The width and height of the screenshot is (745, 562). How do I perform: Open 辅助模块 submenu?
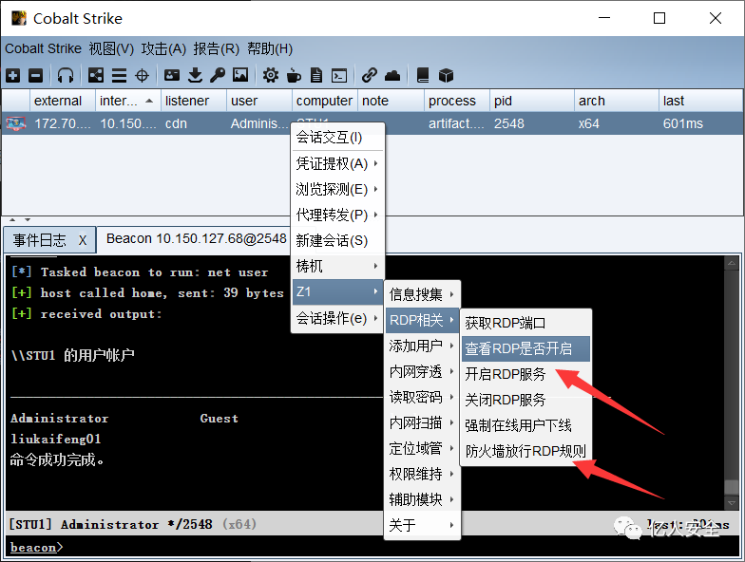[x=422, y=499]
